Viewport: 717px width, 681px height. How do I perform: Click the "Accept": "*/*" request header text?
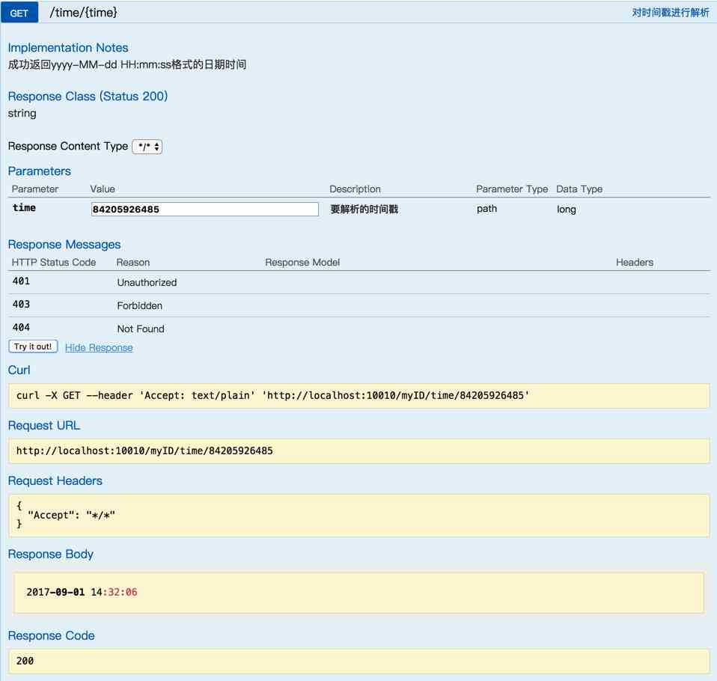click(71, 516)
